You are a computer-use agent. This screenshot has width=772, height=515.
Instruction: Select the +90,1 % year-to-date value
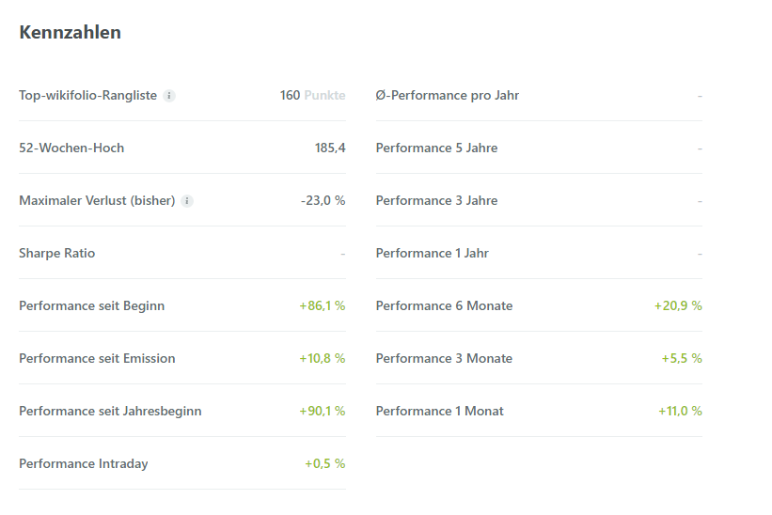[322, 412]
